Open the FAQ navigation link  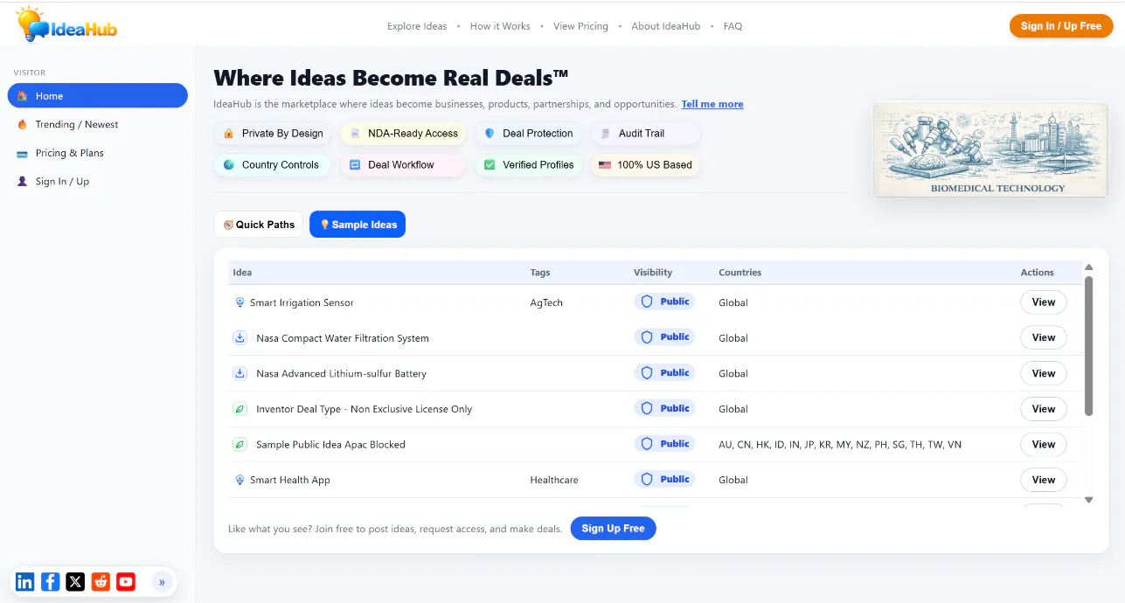(x=733, y=26)
